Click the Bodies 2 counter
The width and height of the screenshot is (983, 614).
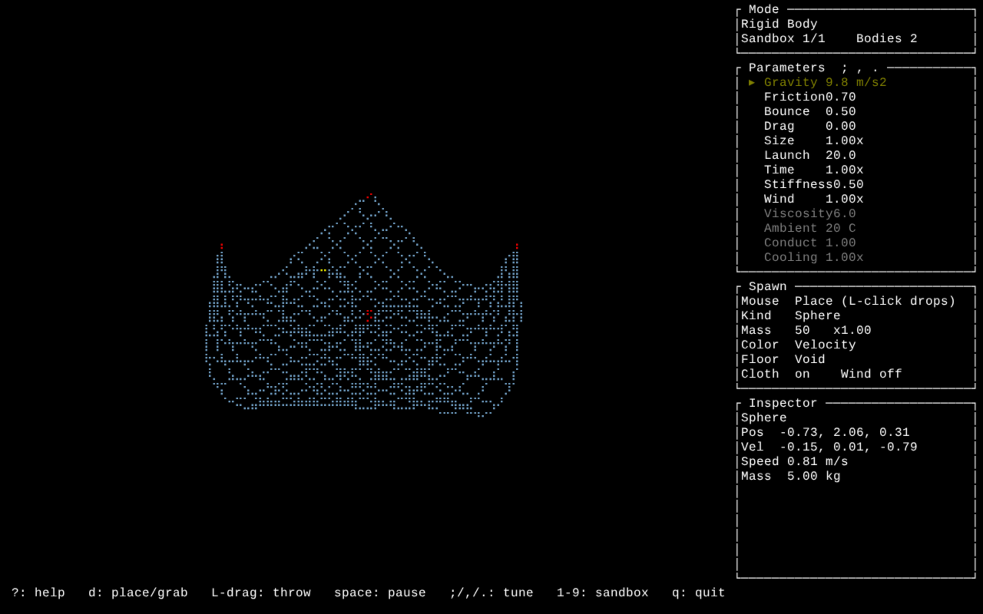click(886, 39)
